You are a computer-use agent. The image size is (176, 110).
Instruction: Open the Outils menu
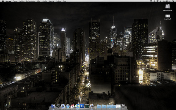44,1
